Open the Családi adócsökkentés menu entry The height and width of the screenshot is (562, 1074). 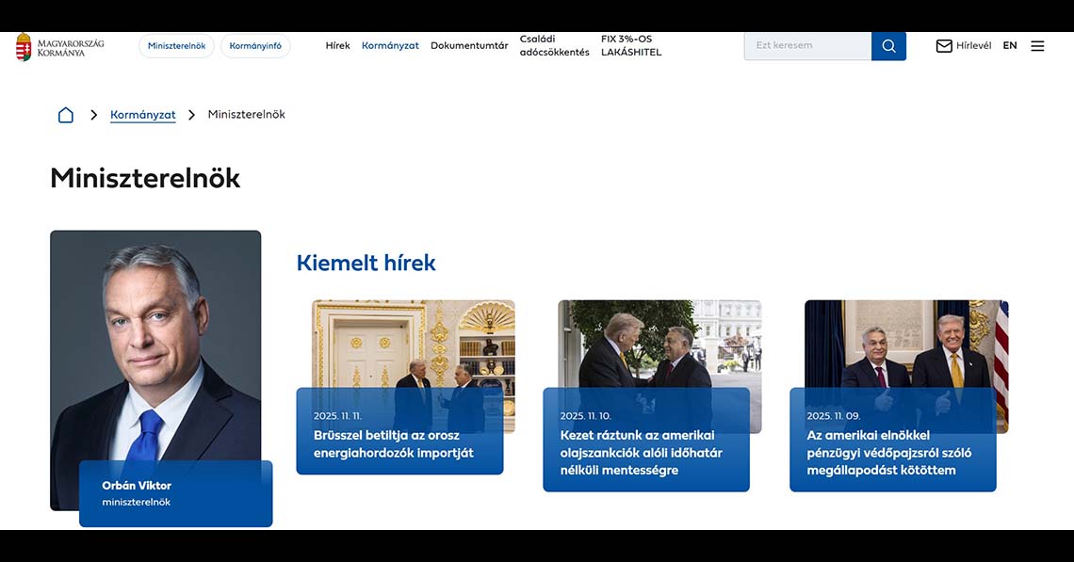553,45
